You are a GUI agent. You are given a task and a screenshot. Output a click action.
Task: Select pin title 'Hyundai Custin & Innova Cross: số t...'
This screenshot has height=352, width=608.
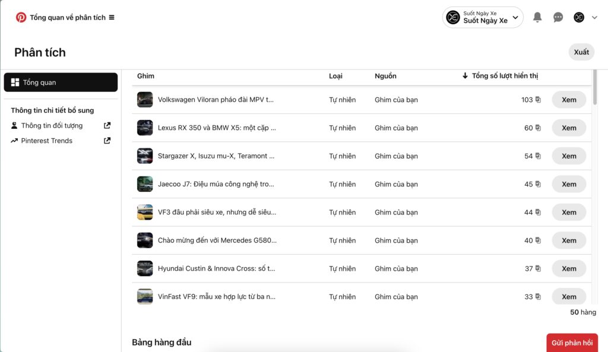(x=216, y=268)
